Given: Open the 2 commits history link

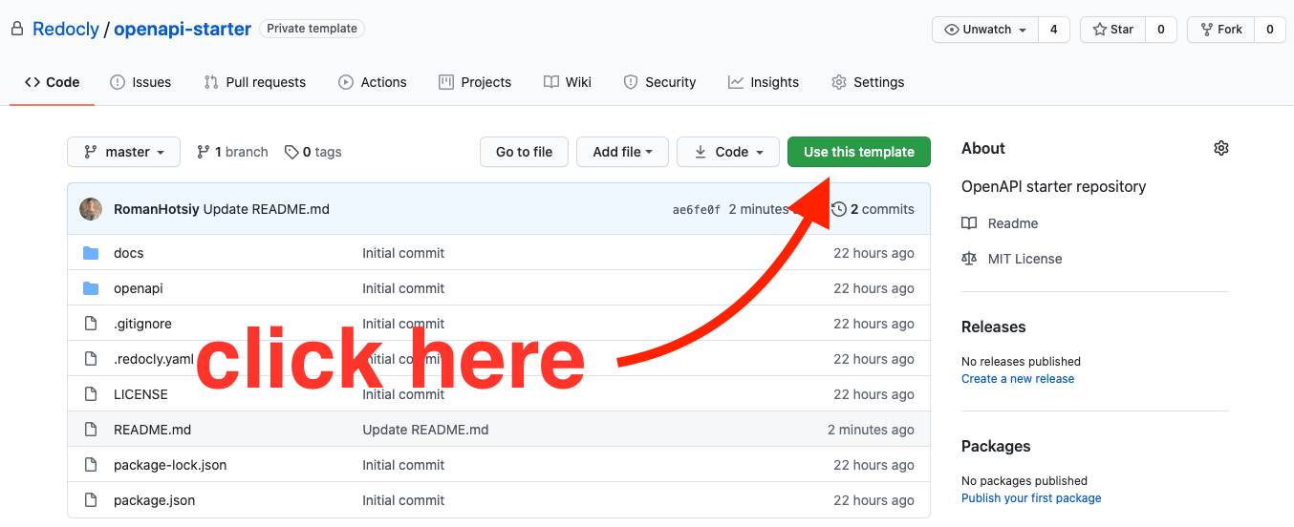Looking at the screenshot, I should tap(873, 209).
